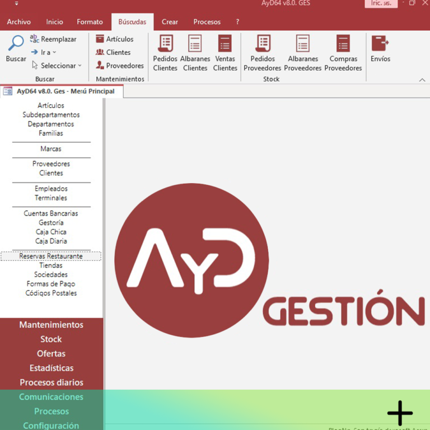This screenshot has width=430, height=430.
Task: Switch to the Crear ribbon tab
Action: [x=170, y=22]
